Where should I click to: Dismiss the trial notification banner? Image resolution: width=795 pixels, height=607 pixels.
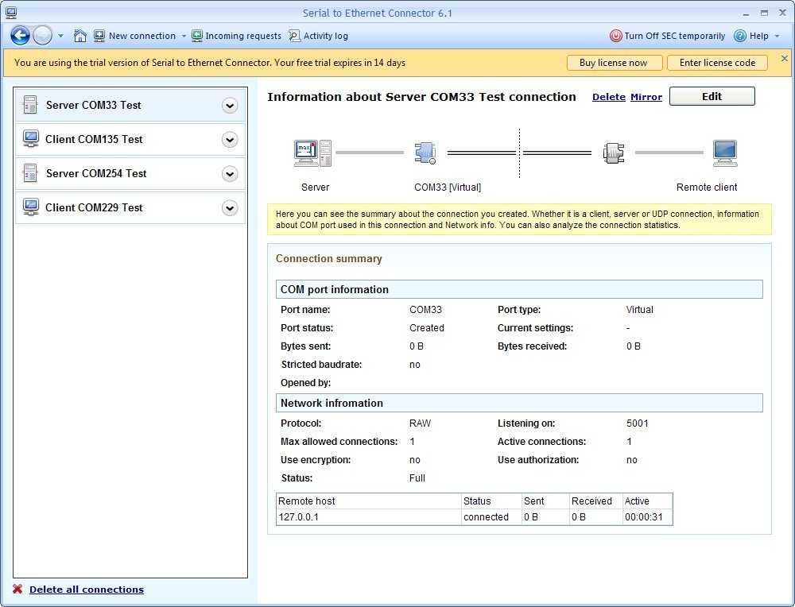(785, 58)
